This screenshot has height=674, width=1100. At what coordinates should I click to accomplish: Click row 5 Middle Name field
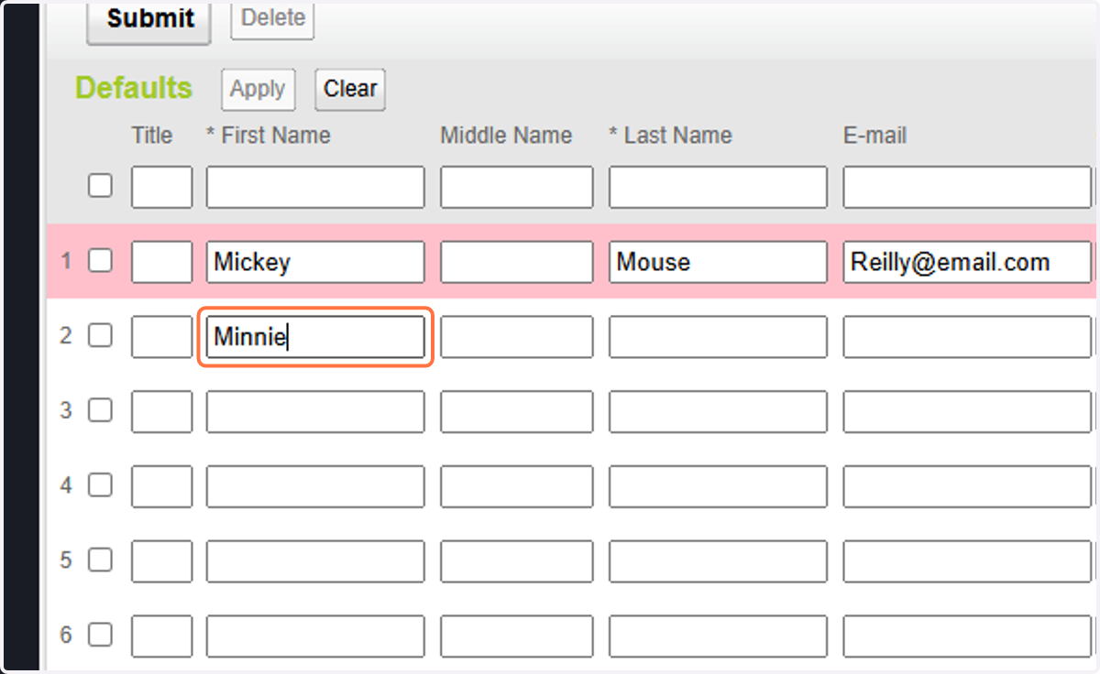tap(517, 561)
